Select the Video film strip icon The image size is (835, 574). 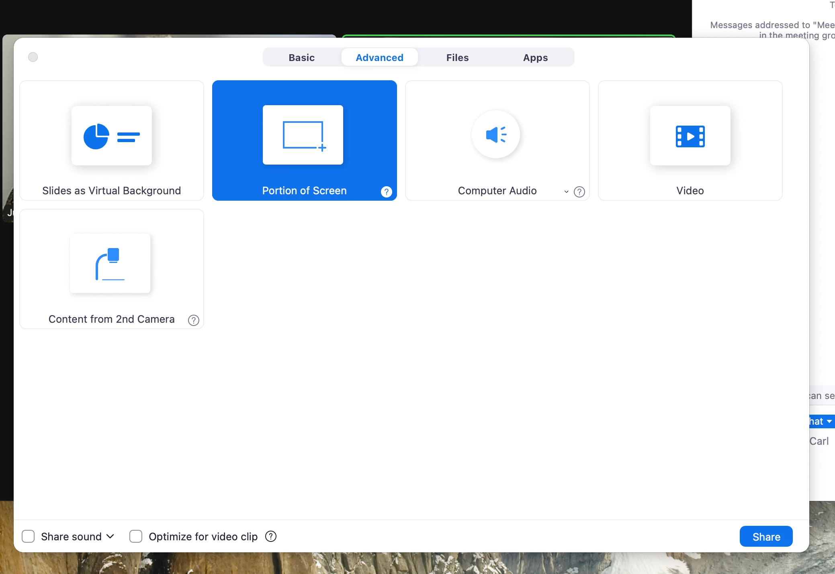tap(690, 136)
